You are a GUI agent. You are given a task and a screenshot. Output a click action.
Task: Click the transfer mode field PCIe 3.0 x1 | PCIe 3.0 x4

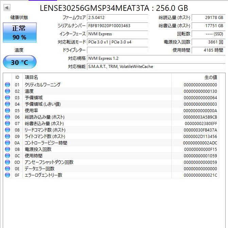click(x=118, y=42)
